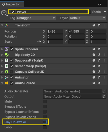The height and width of the screenshot is (132, 108).
Task: Open the Inspector panel options menu
Action: tap(104, 4)
